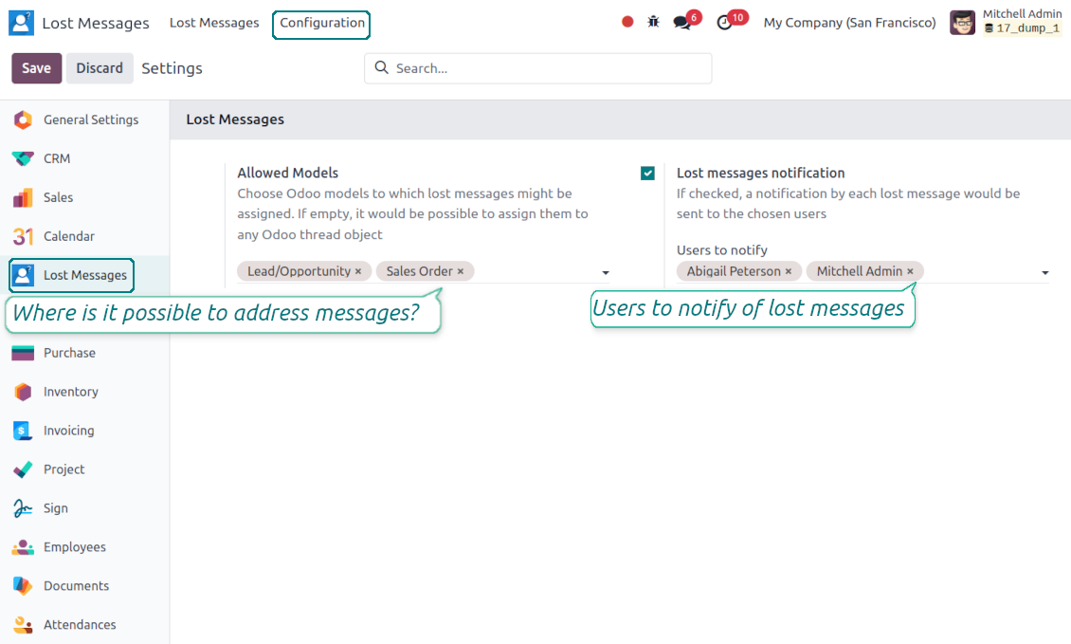Open the debug bug icon menu
The width and height of the screenshot is (1071, 644).
coord(653,22)
